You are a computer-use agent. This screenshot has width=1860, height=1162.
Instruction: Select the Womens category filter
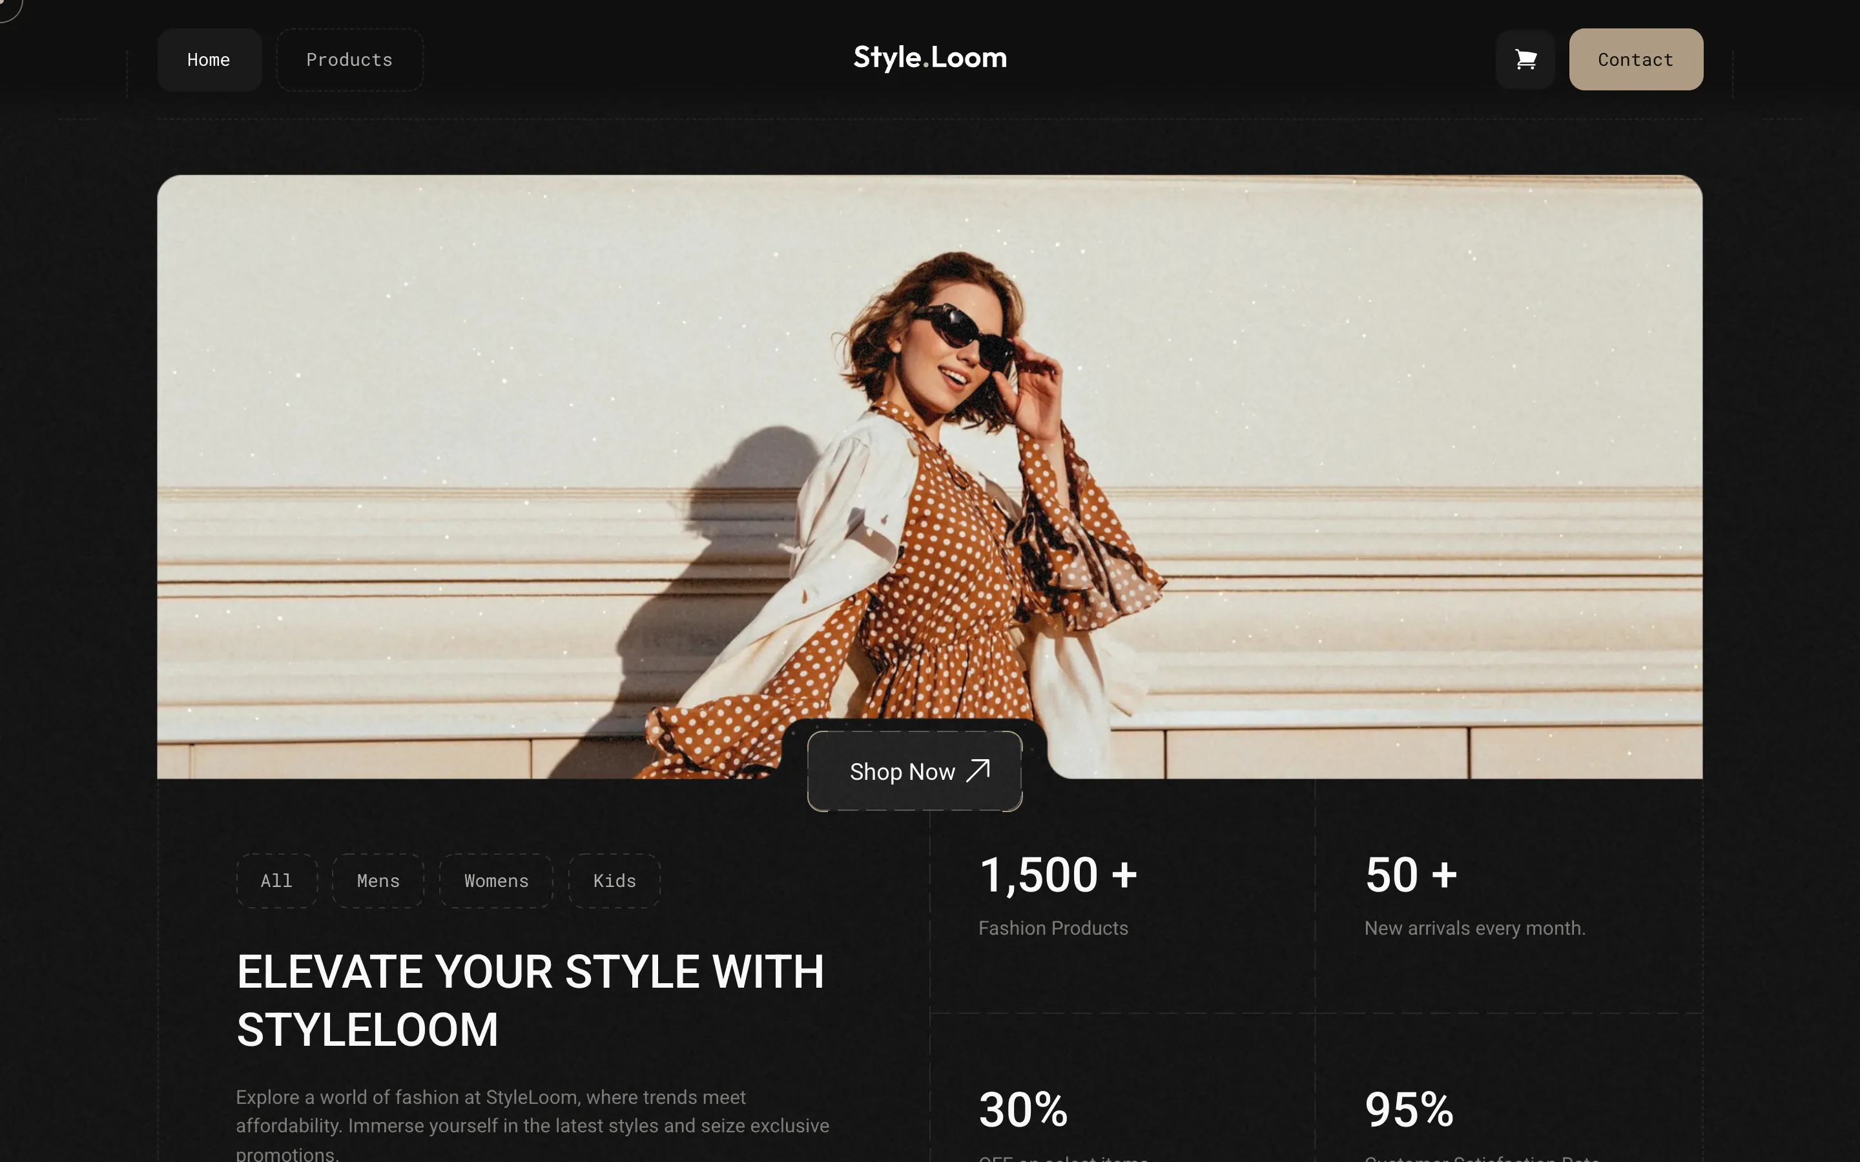pyautogui.click(x=497, y=881)
